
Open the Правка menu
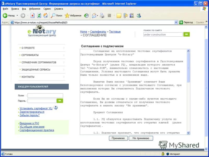(15, 9)
